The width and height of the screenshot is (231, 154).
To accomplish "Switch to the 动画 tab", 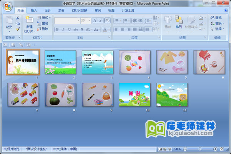I will click(x=61, y=10).
